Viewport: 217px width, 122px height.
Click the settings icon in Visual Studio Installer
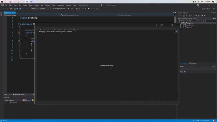157,25
